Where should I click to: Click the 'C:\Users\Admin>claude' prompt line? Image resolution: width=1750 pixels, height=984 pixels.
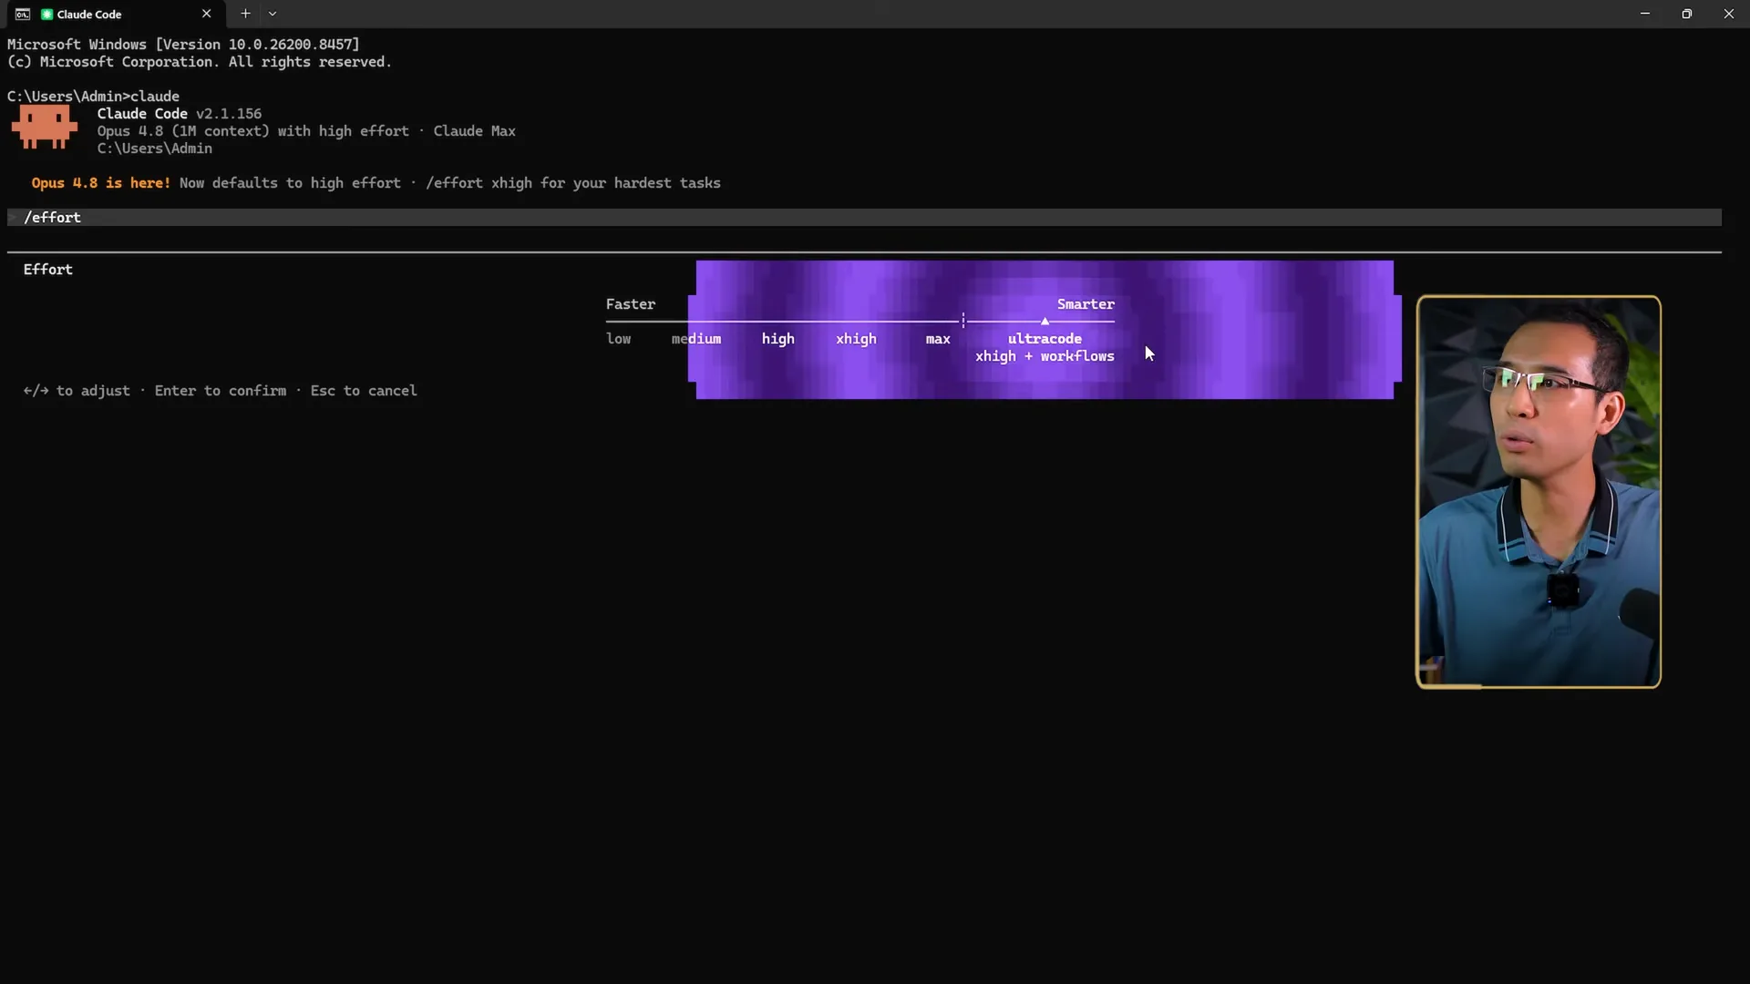[93, 97]
